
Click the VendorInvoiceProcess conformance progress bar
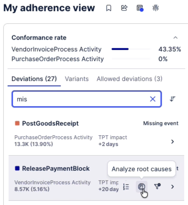coord(131,49)
